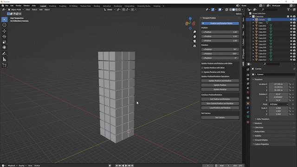Click the pan view hand icon
The image size is (297, 167).
194,37
